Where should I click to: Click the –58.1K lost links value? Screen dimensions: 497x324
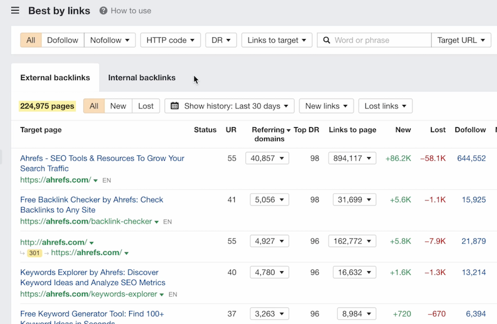(433, 158)
